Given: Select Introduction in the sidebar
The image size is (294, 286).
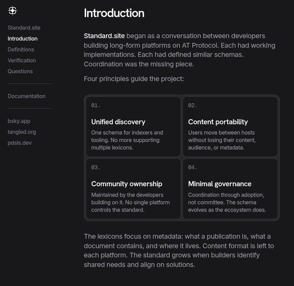Looking at the screenshot, I should tap(22, 38).
